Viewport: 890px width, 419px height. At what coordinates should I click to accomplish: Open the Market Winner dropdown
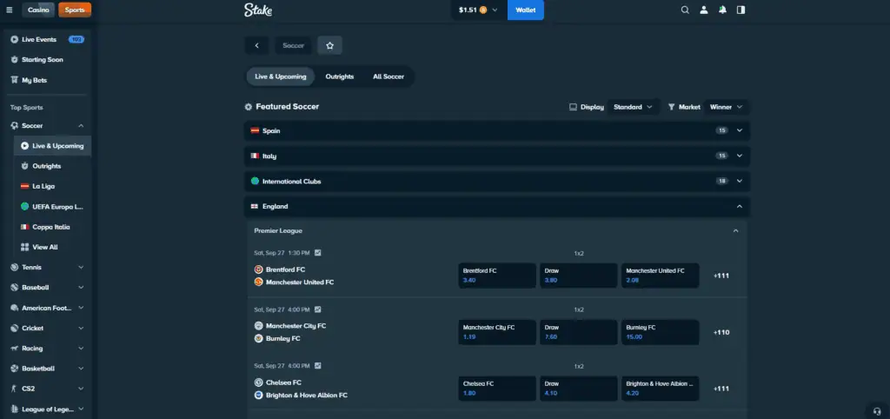point(726,107)
